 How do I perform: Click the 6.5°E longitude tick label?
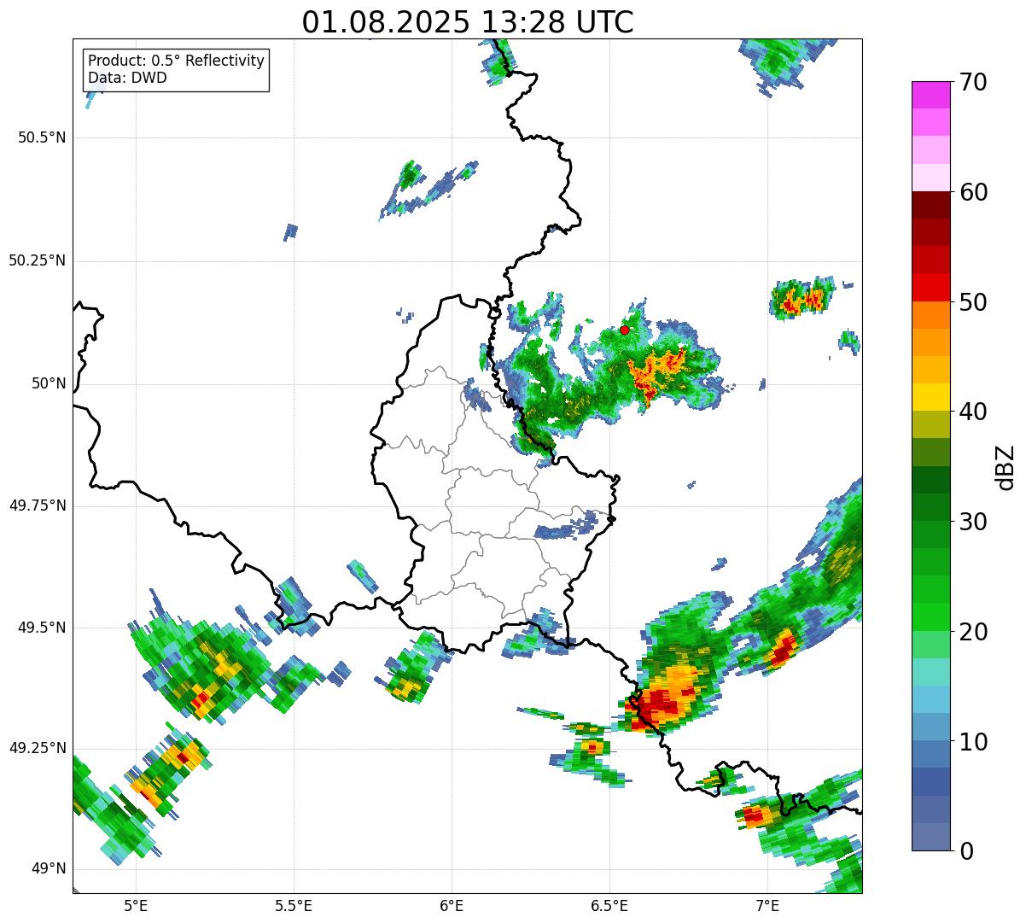(x=609, y=905)
